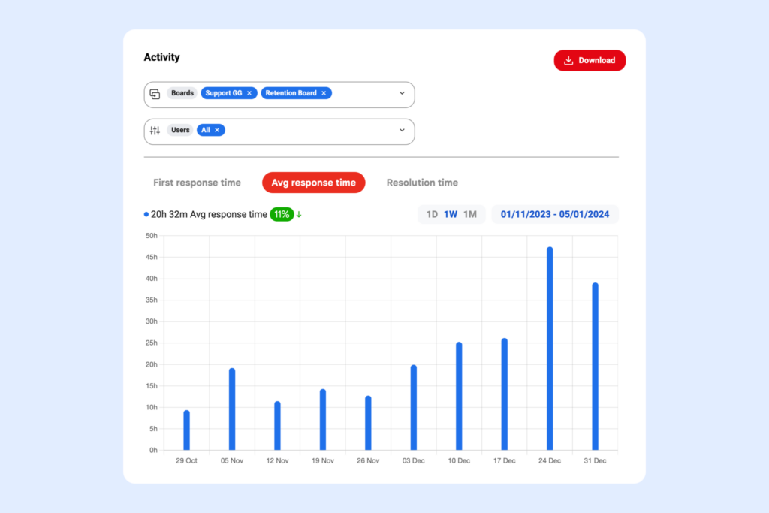Set chart interval to 1M
This screenshot has height=513, width=769.
tap(470, 214)
